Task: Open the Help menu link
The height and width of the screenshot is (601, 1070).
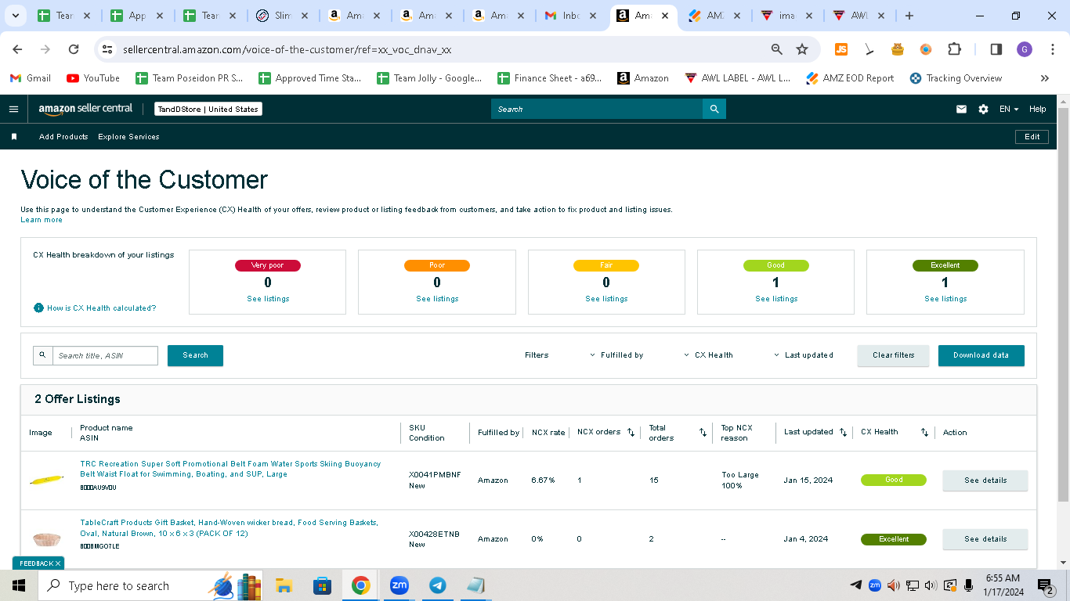Action: (1037, 110)
